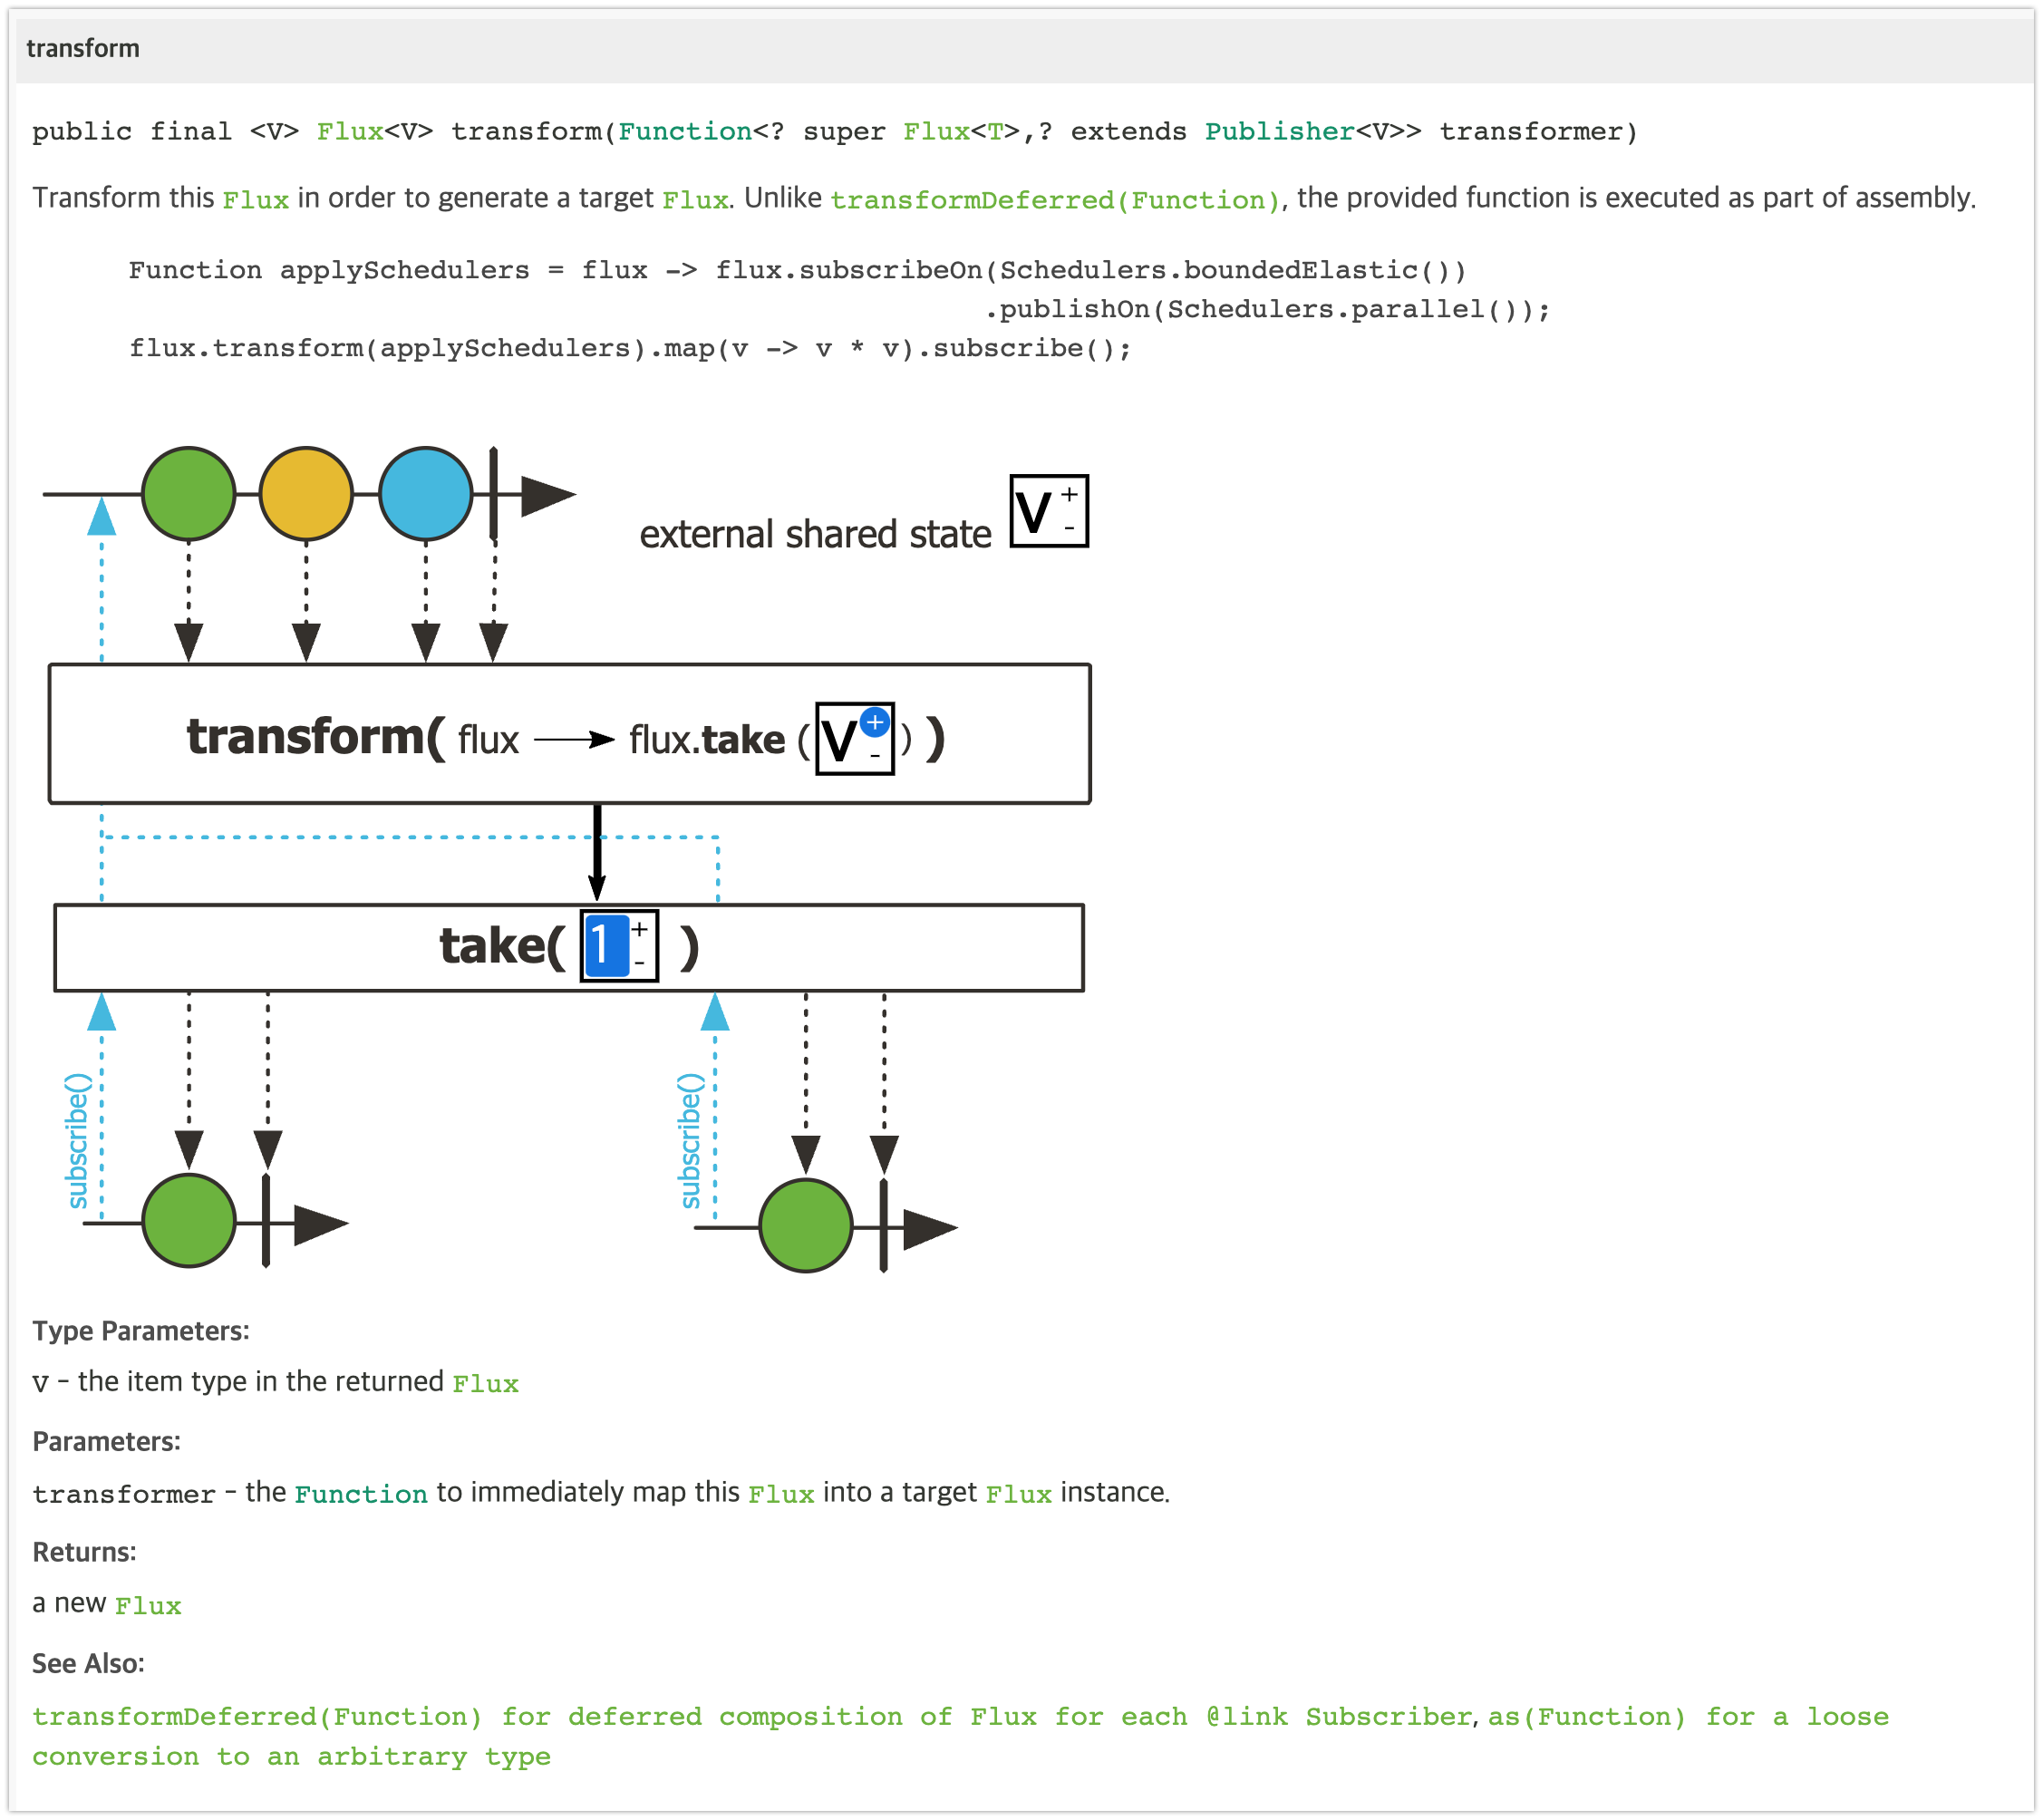This screenshot has height=1820, width=2043.
Task: Open the Flux link under Returns
Action: click(x=148, y=1606)
